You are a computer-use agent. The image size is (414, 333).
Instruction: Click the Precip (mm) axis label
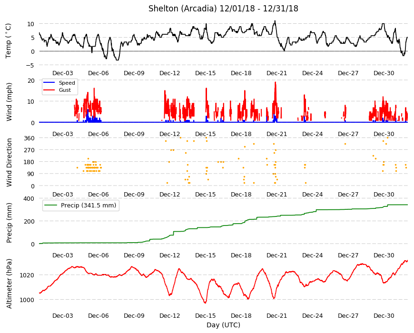[9, 223]
